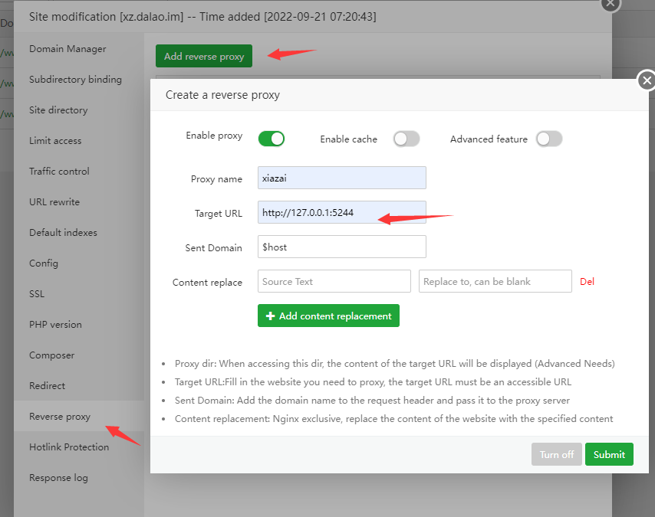The width and height of the screenshot is (655, 517).
Task: Enable the Advanced feature switch
Action: 549,139
